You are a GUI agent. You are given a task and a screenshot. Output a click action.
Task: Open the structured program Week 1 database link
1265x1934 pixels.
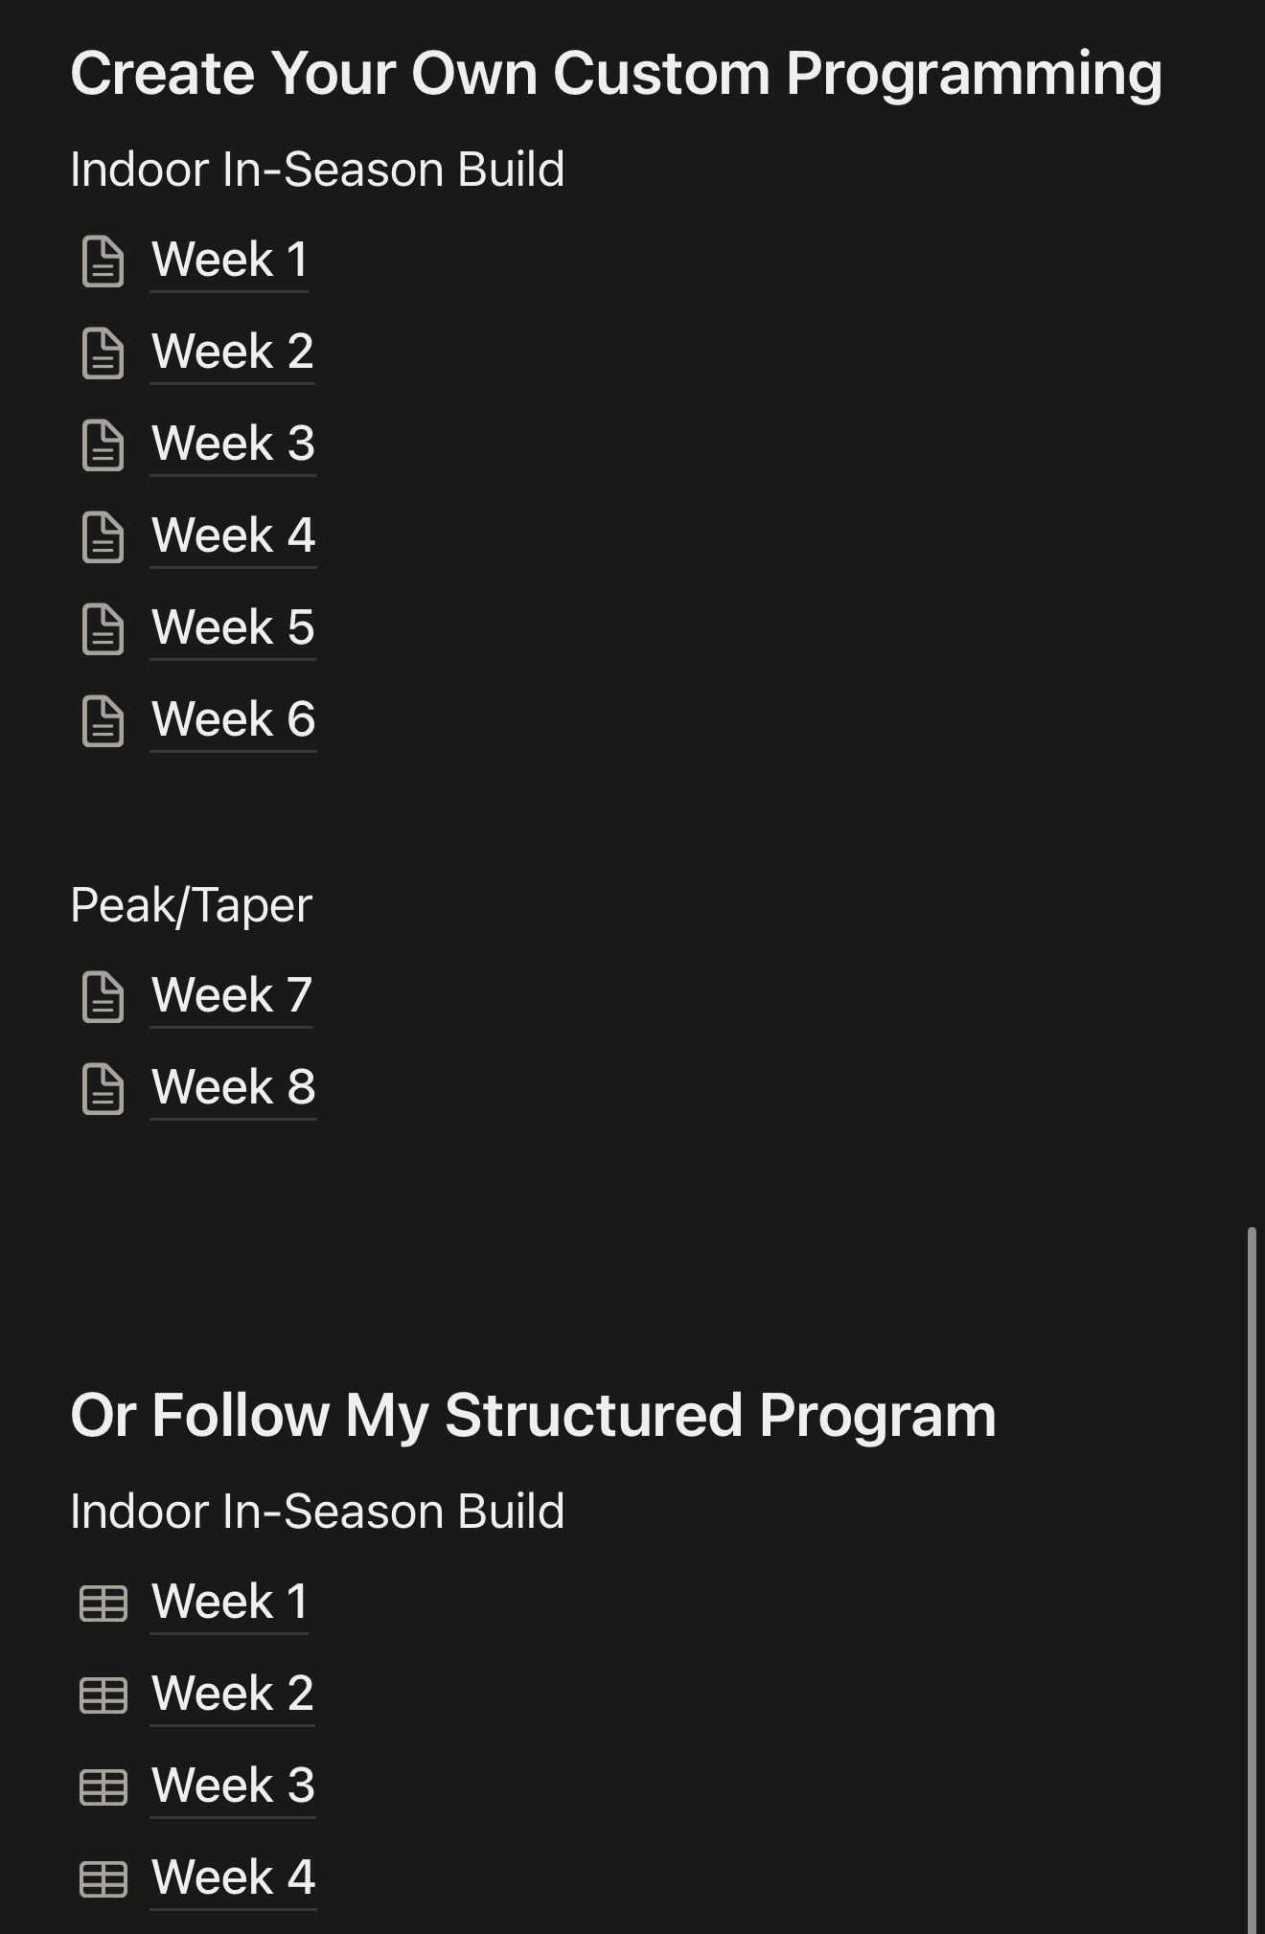(x=230, y=1602)
